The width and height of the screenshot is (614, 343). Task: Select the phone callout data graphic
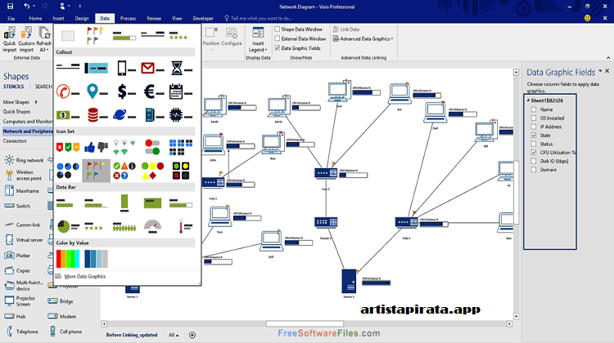pos(126,69)
